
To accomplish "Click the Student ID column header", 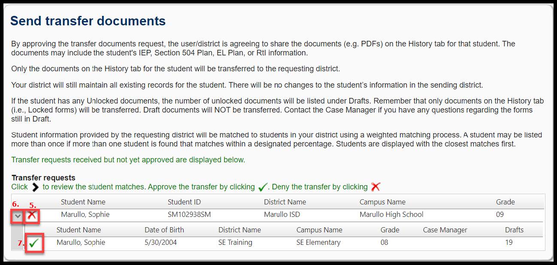I will (x=184, y=202).
